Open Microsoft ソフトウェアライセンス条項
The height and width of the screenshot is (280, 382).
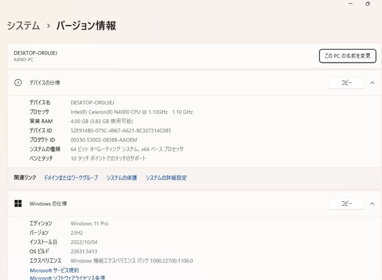click(67, 278)
